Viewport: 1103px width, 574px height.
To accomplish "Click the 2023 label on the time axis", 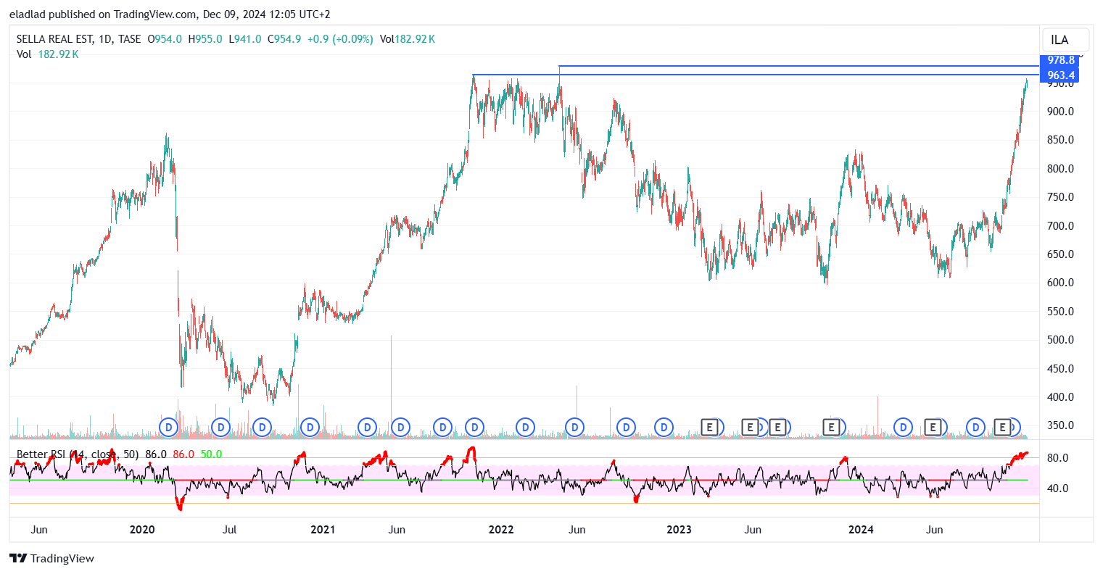I will pyautogui.click(x=679, y=530).
